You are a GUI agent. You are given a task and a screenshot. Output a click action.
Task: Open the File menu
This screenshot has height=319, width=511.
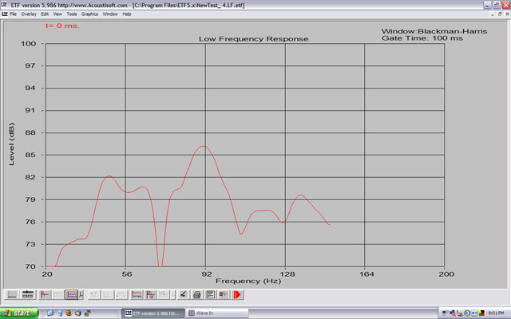pos(13,14)
